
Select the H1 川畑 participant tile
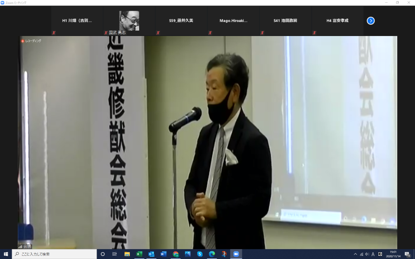pos(77,21)
